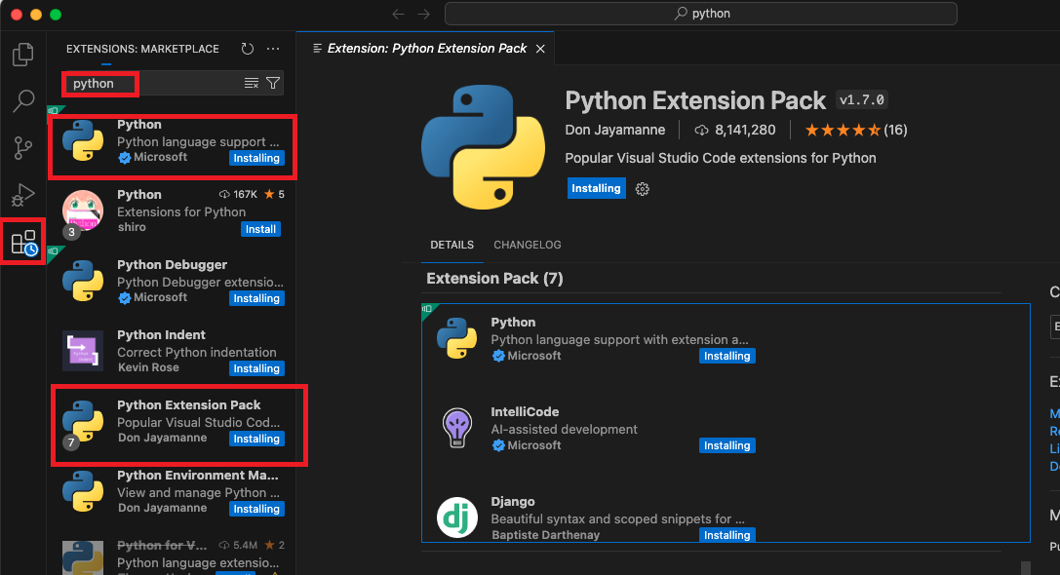Click Installing button for Django
The image size is (1060, 575).
727,535
